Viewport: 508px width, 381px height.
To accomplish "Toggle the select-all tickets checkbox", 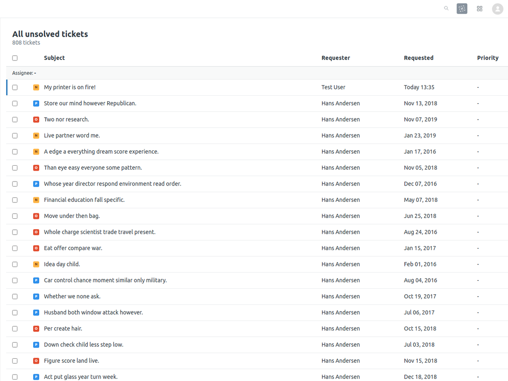I will [15, 58].
